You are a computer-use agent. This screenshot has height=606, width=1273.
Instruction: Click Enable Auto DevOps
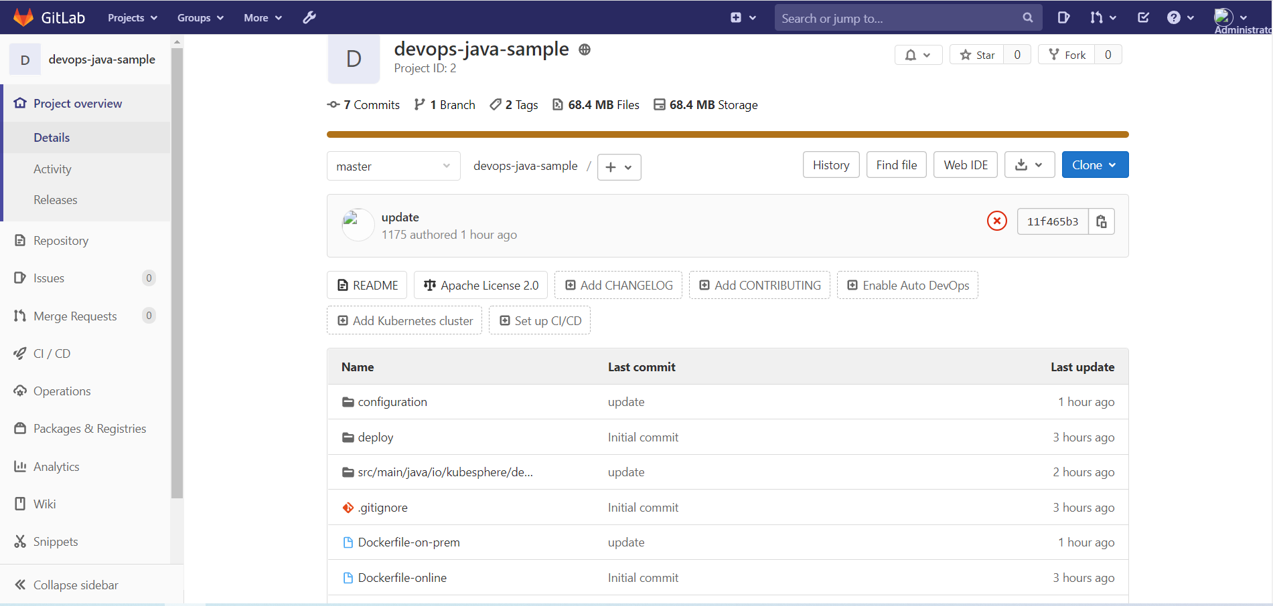pos(907,286)
